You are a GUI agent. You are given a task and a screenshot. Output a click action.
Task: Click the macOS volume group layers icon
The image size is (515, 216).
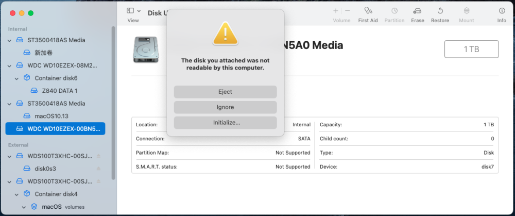click(x=34, y=207)
